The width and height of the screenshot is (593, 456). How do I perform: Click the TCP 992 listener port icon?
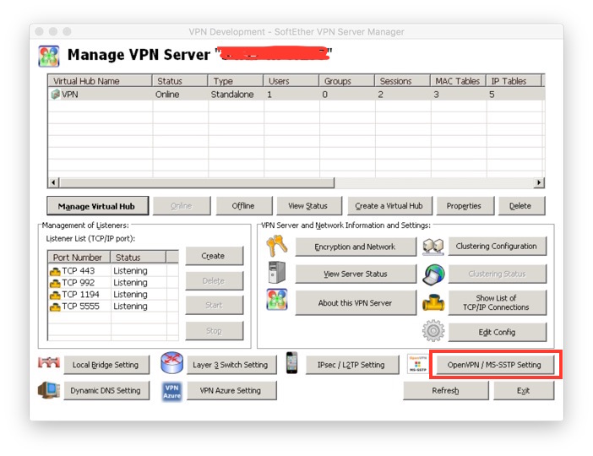pyautogui.click(x=55, y=283)
